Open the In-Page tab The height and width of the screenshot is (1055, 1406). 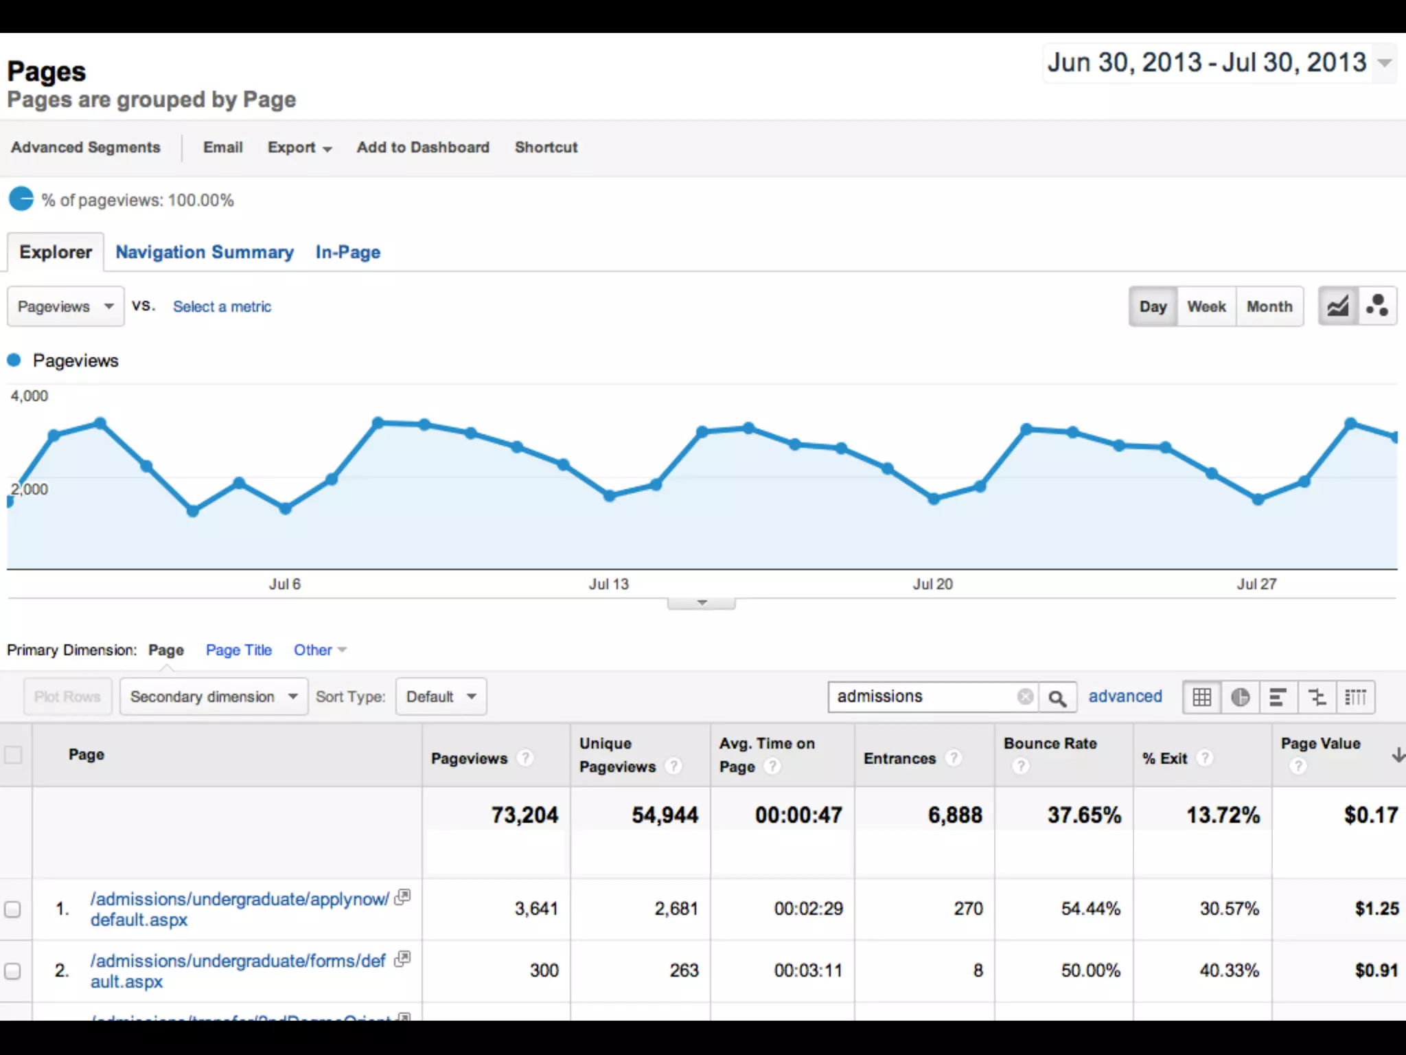point(347,252)
